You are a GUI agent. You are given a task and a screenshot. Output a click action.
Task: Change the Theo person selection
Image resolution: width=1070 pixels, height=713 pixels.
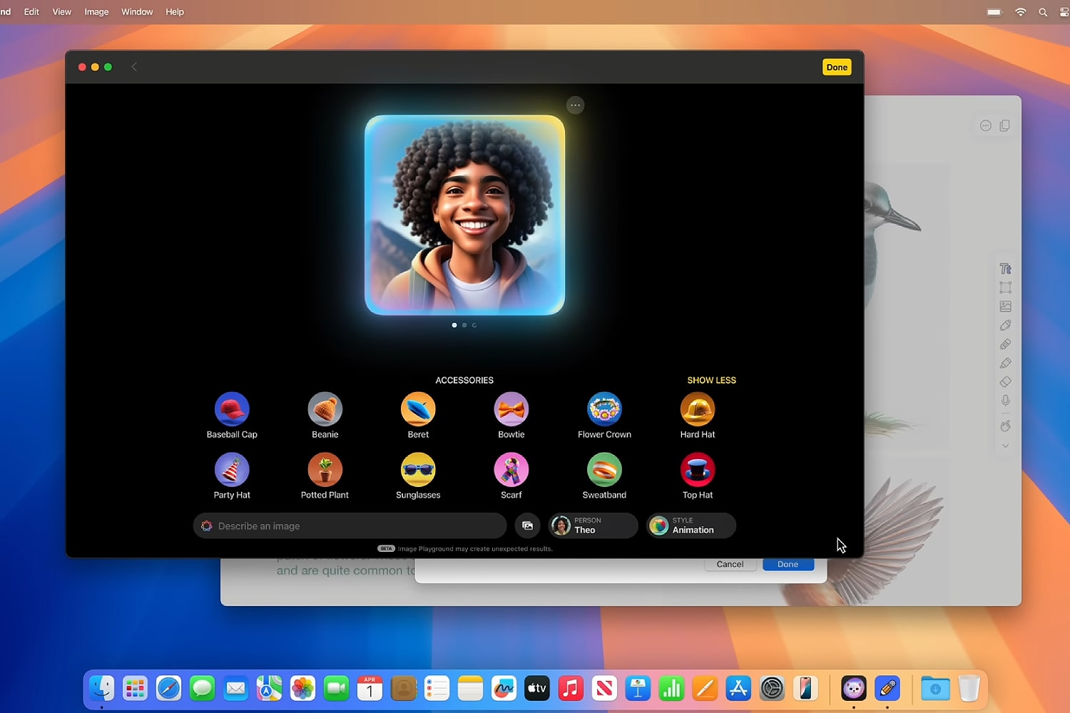[593, 525]
